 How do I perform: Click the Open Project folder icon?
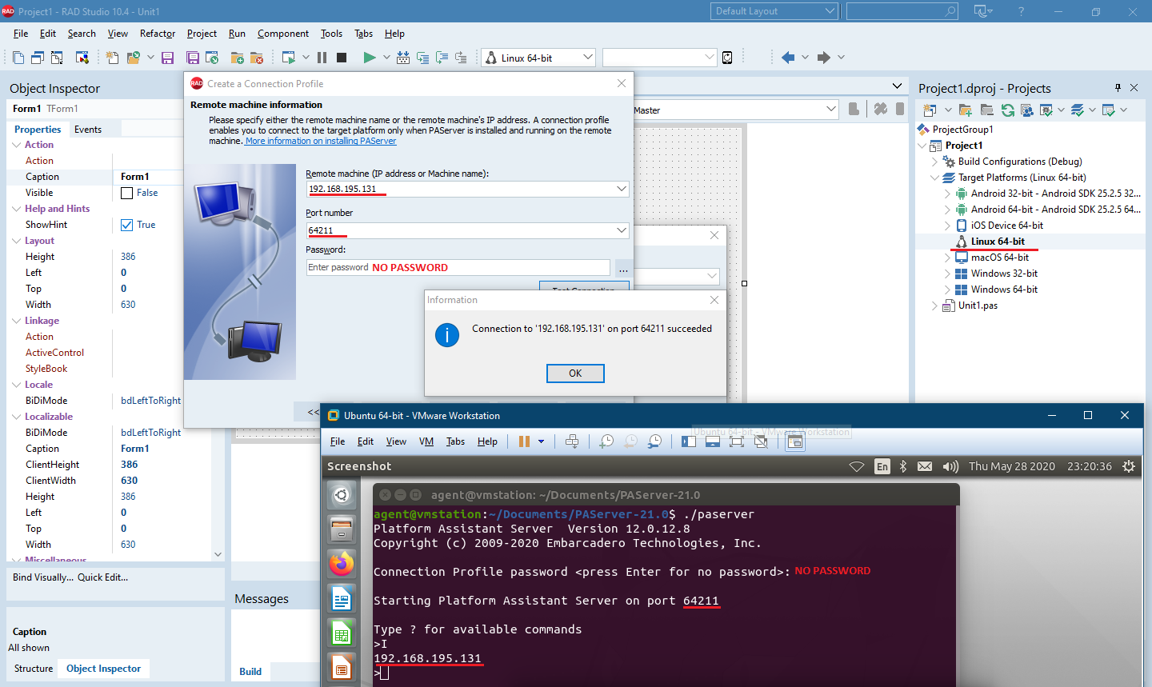(133, 58)
